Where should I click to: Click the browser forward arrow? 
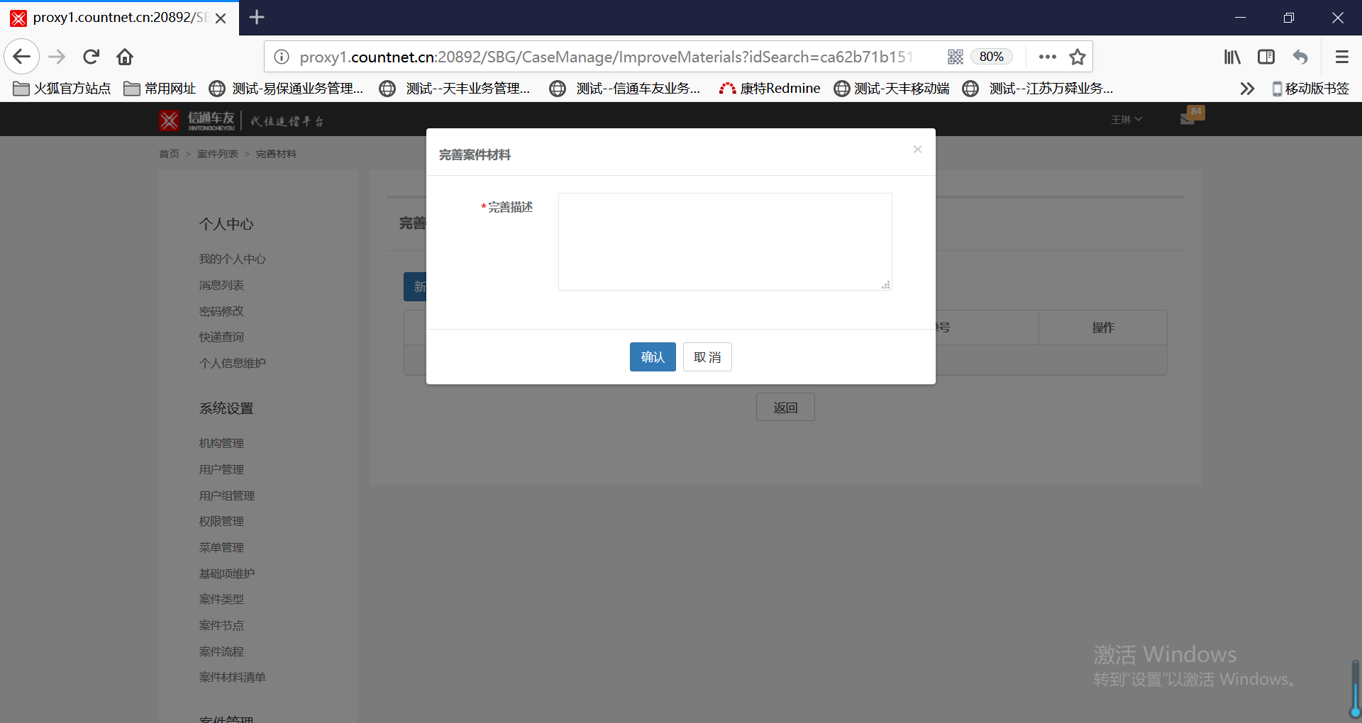[57, 57]
